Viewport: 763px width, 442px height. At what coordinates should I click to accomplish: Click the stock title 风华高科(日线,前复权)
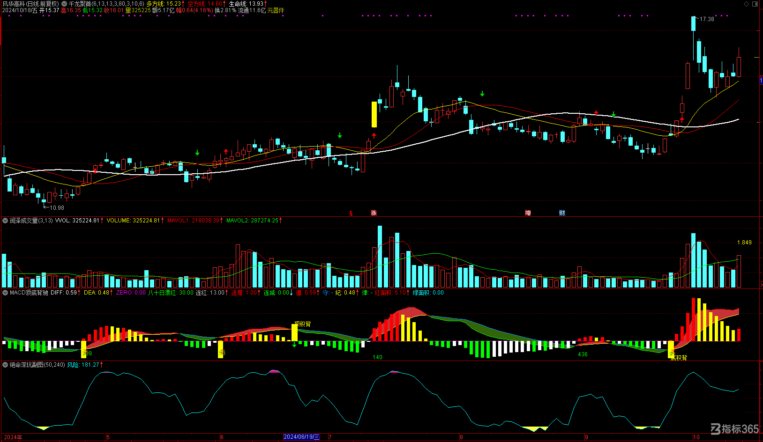(x=31, y=4)
